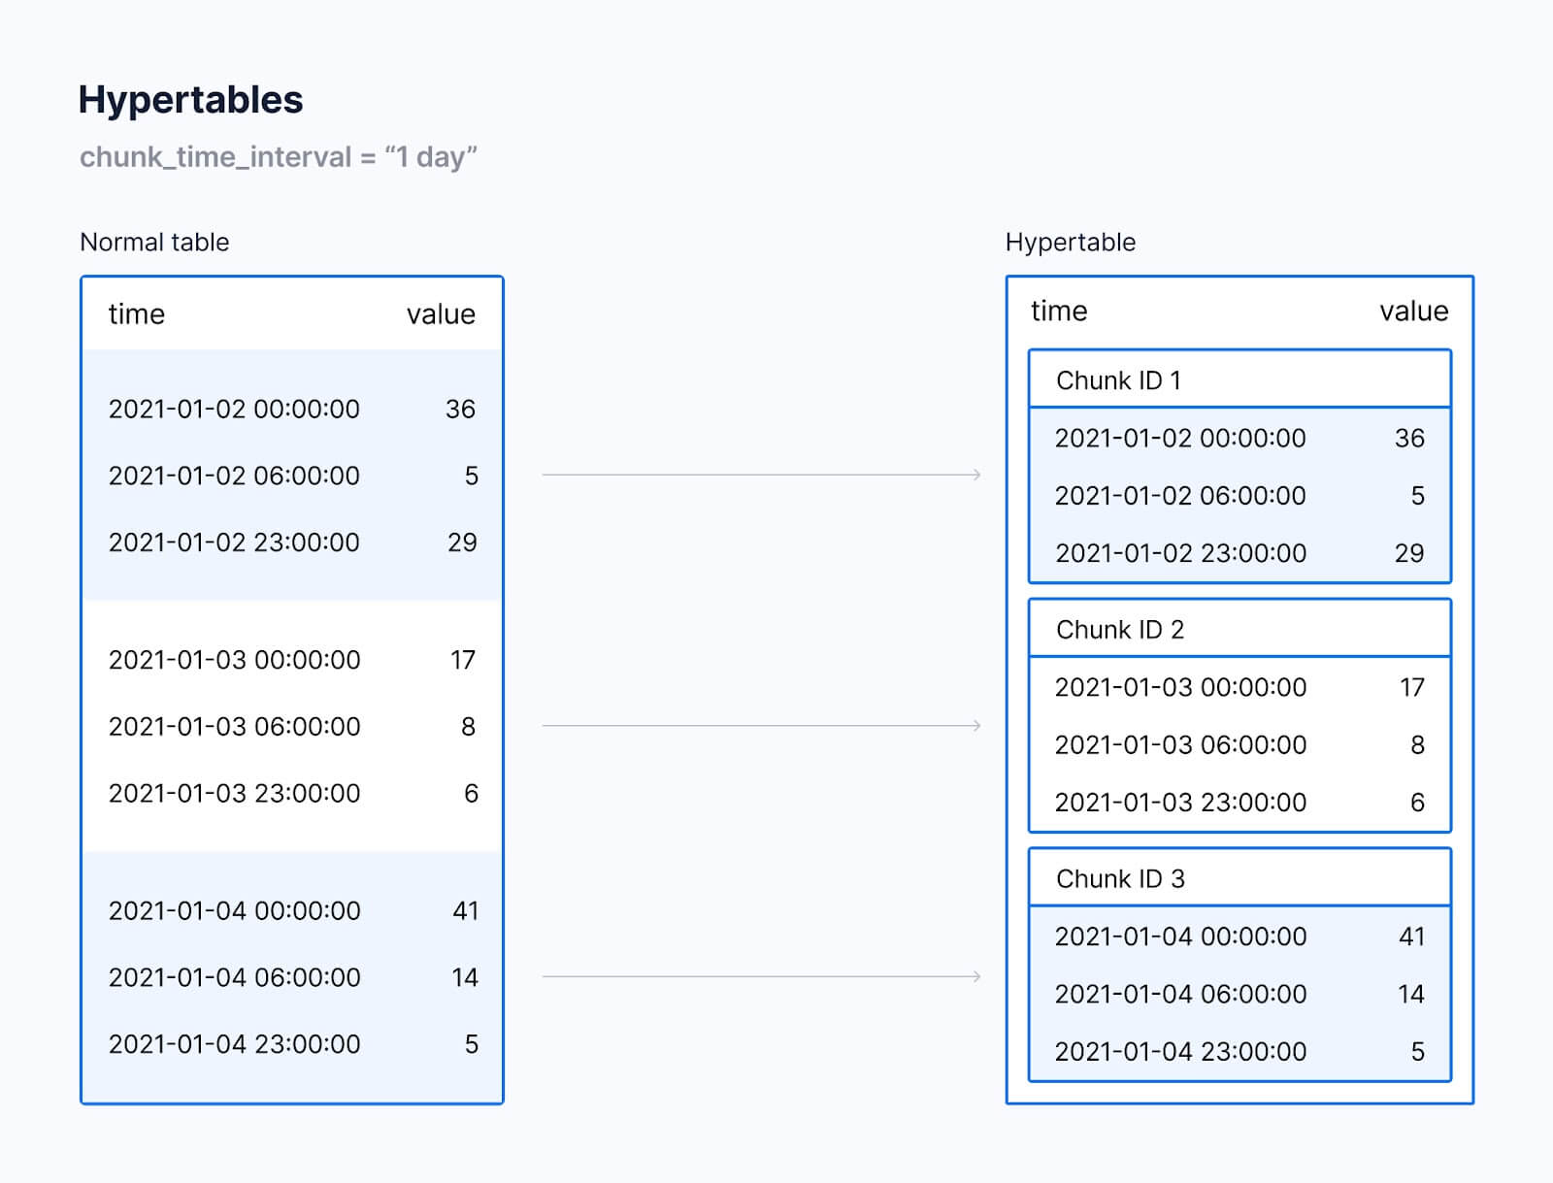Click the "Hypertable" label above right table

coord(1070,243)
